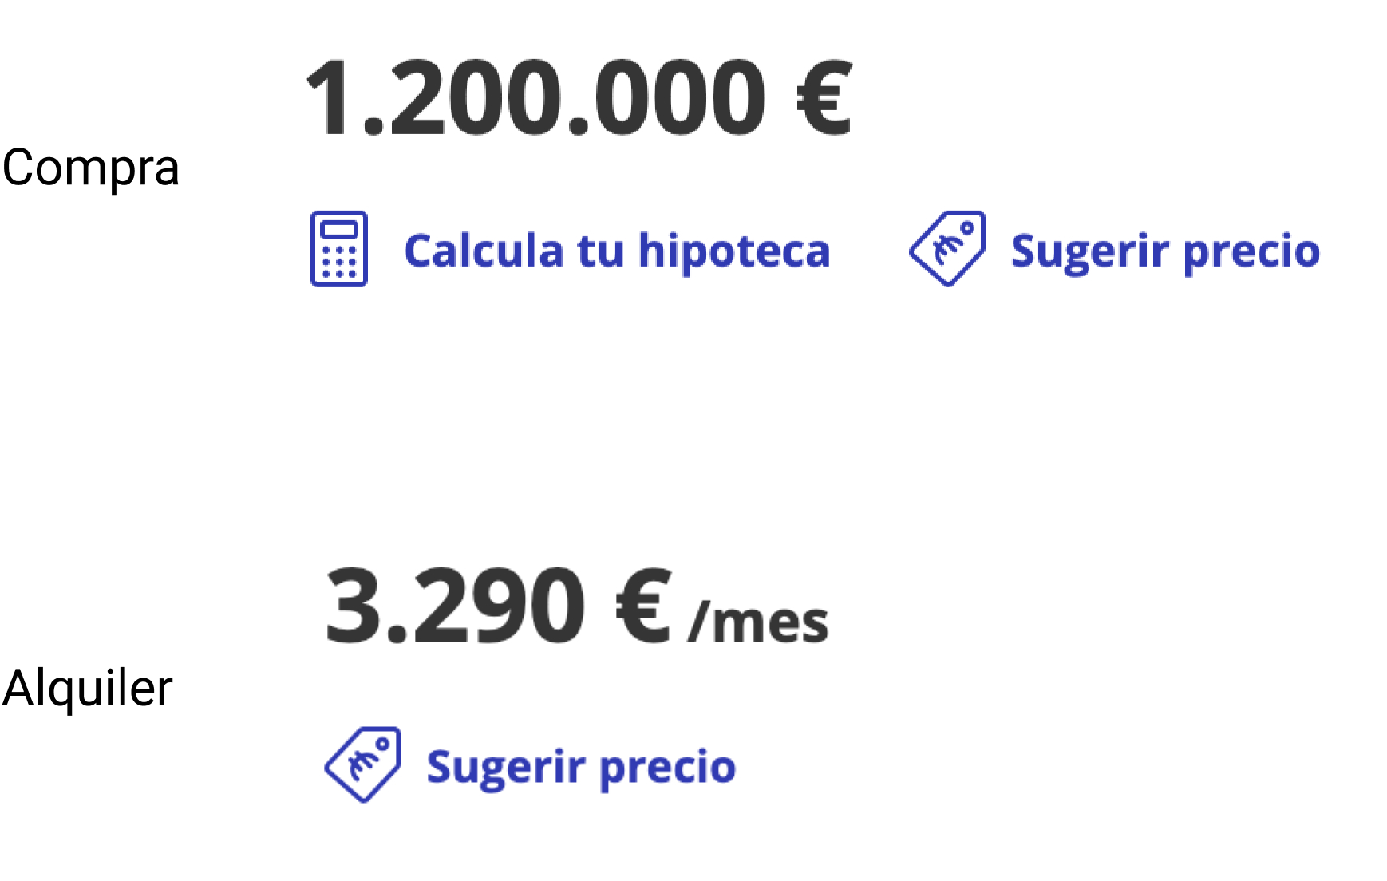This screenshot has width=1387, height=881.
Task: Select Sugerir precio below 3.290 € /mes
Action: click(581, 766)
